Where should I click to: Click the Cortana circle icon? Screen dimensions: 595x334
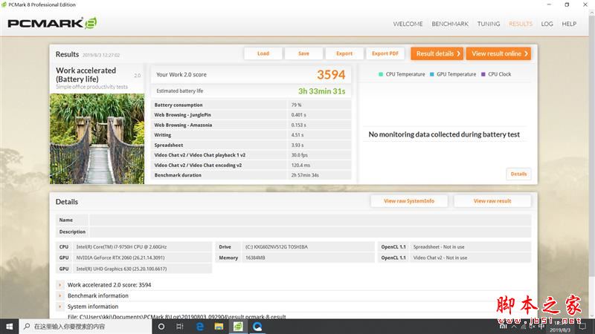[161, 327]
